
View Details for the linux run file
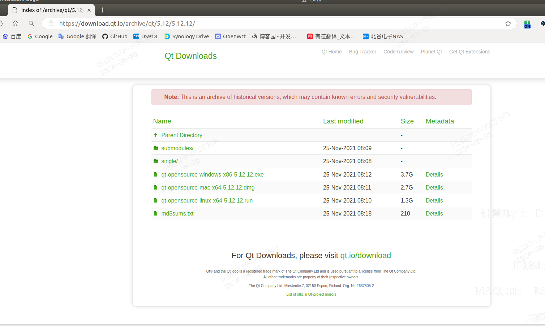click(x=434, y=200)
